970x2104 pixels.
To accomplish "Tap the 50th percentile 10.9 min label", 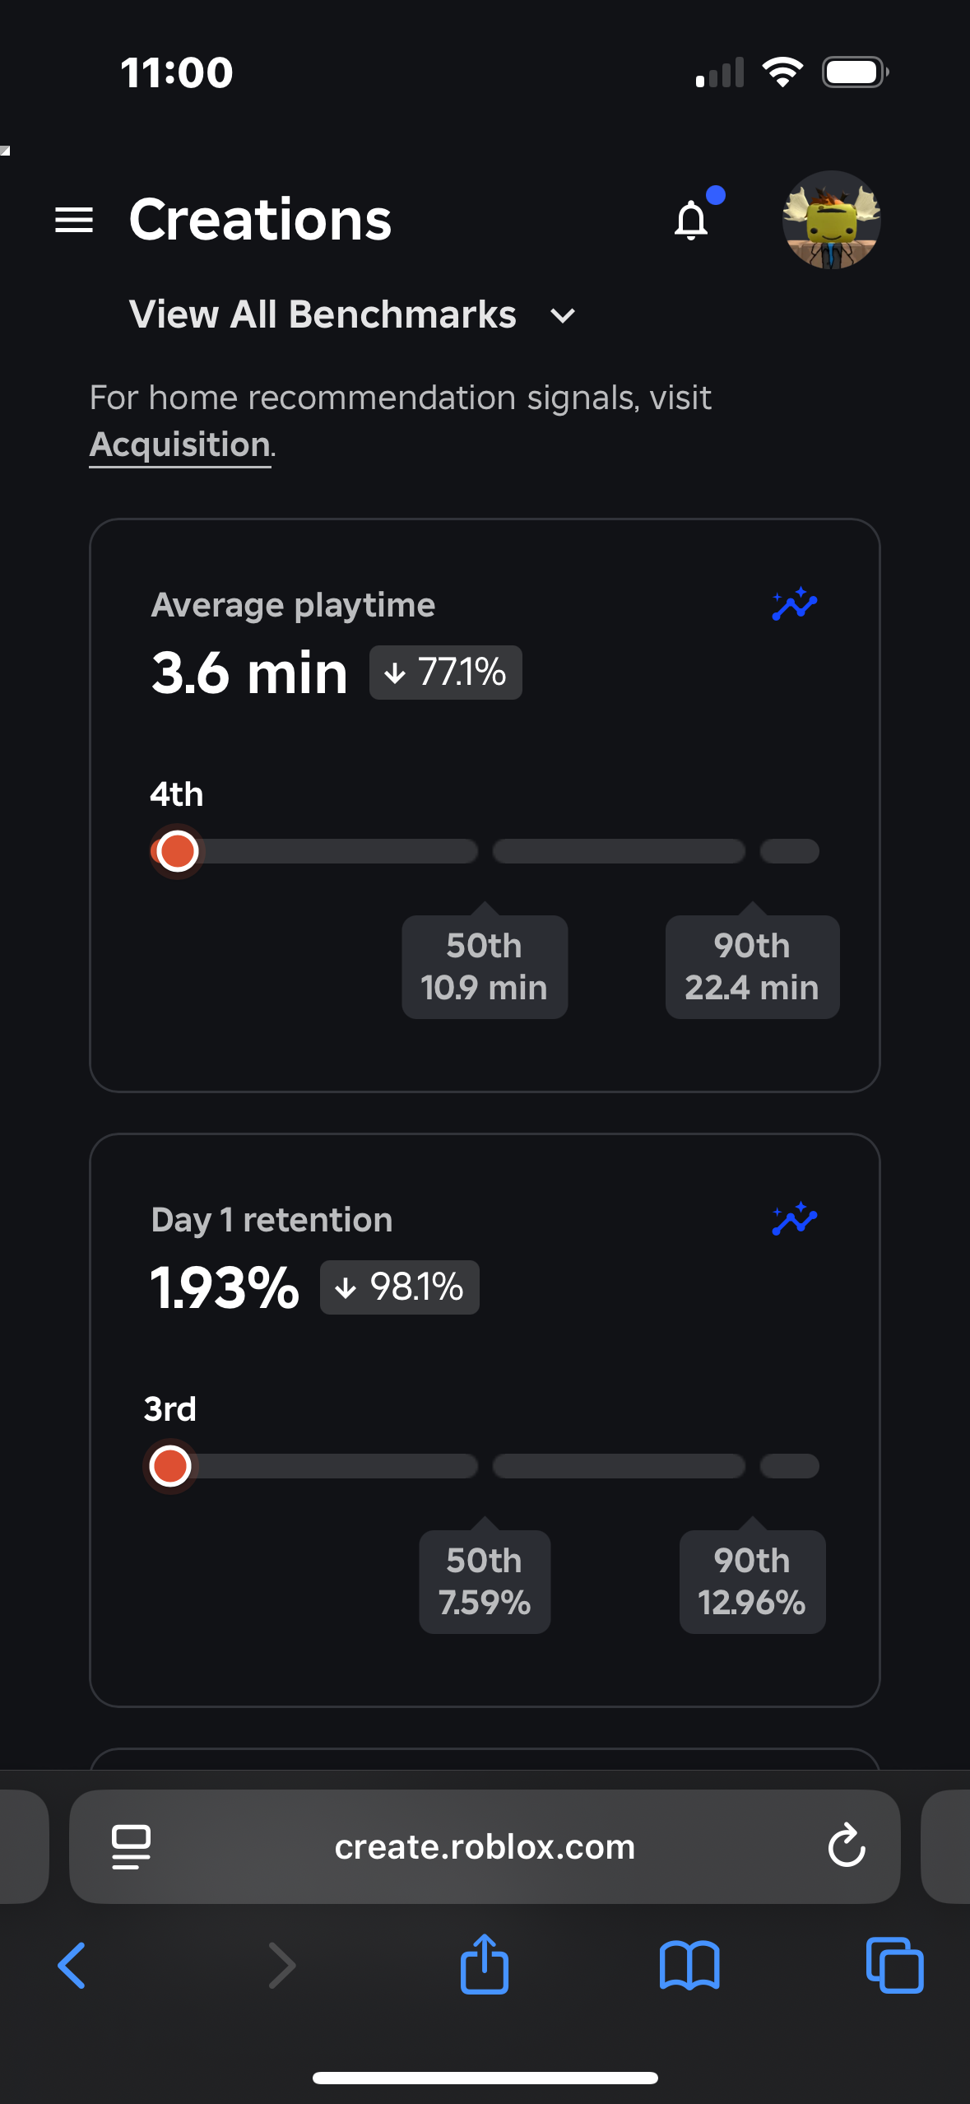I will point(485,967).
